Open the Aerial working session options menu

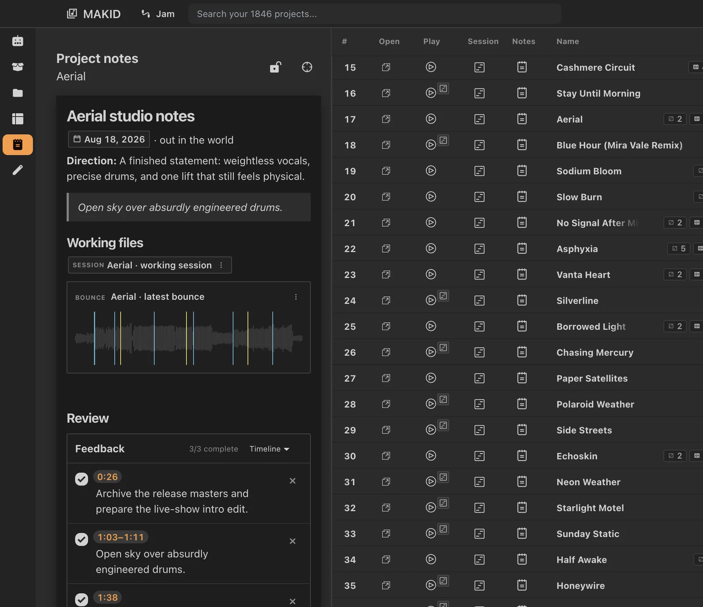point(221,265)
